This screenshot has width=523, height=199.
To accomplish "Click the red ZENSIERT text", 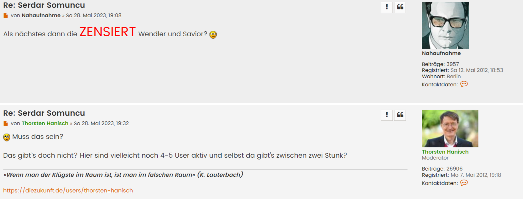I will point(107,32).
